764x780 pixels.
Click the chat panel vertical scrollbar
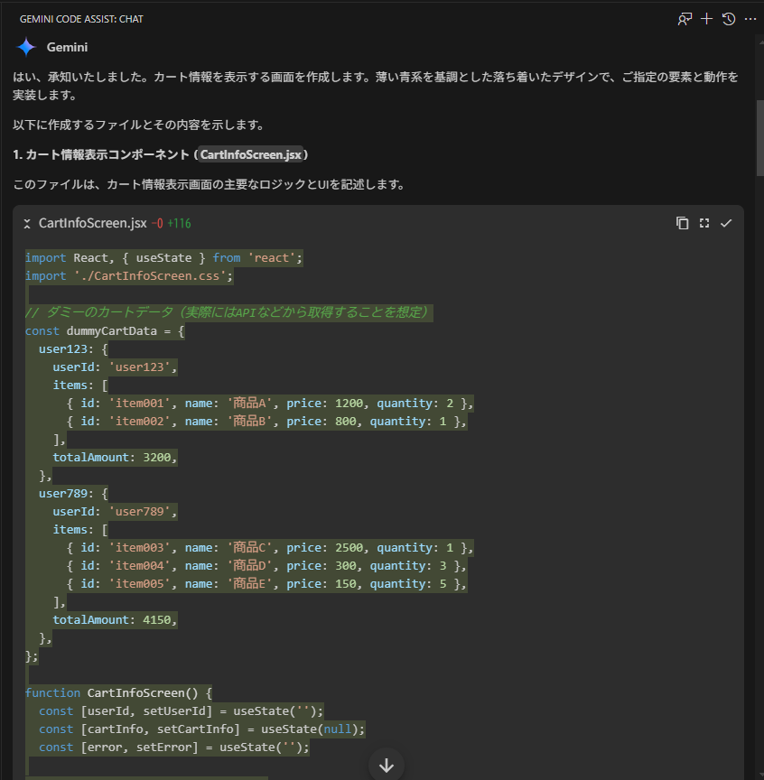[759, 138]
